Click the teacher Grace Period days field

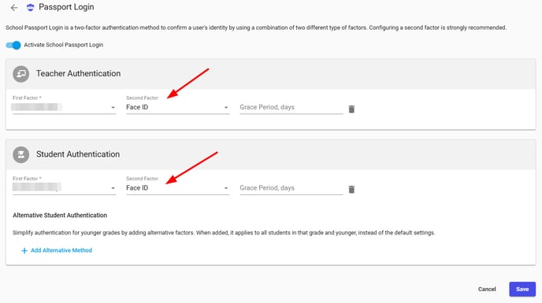291,108
